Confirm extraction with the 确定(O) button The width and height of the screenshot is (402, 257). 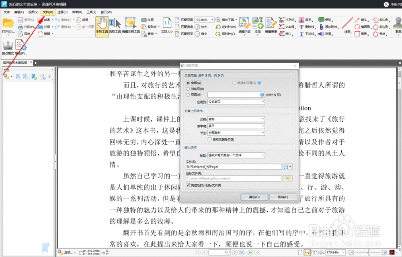[x=254, y=197]
